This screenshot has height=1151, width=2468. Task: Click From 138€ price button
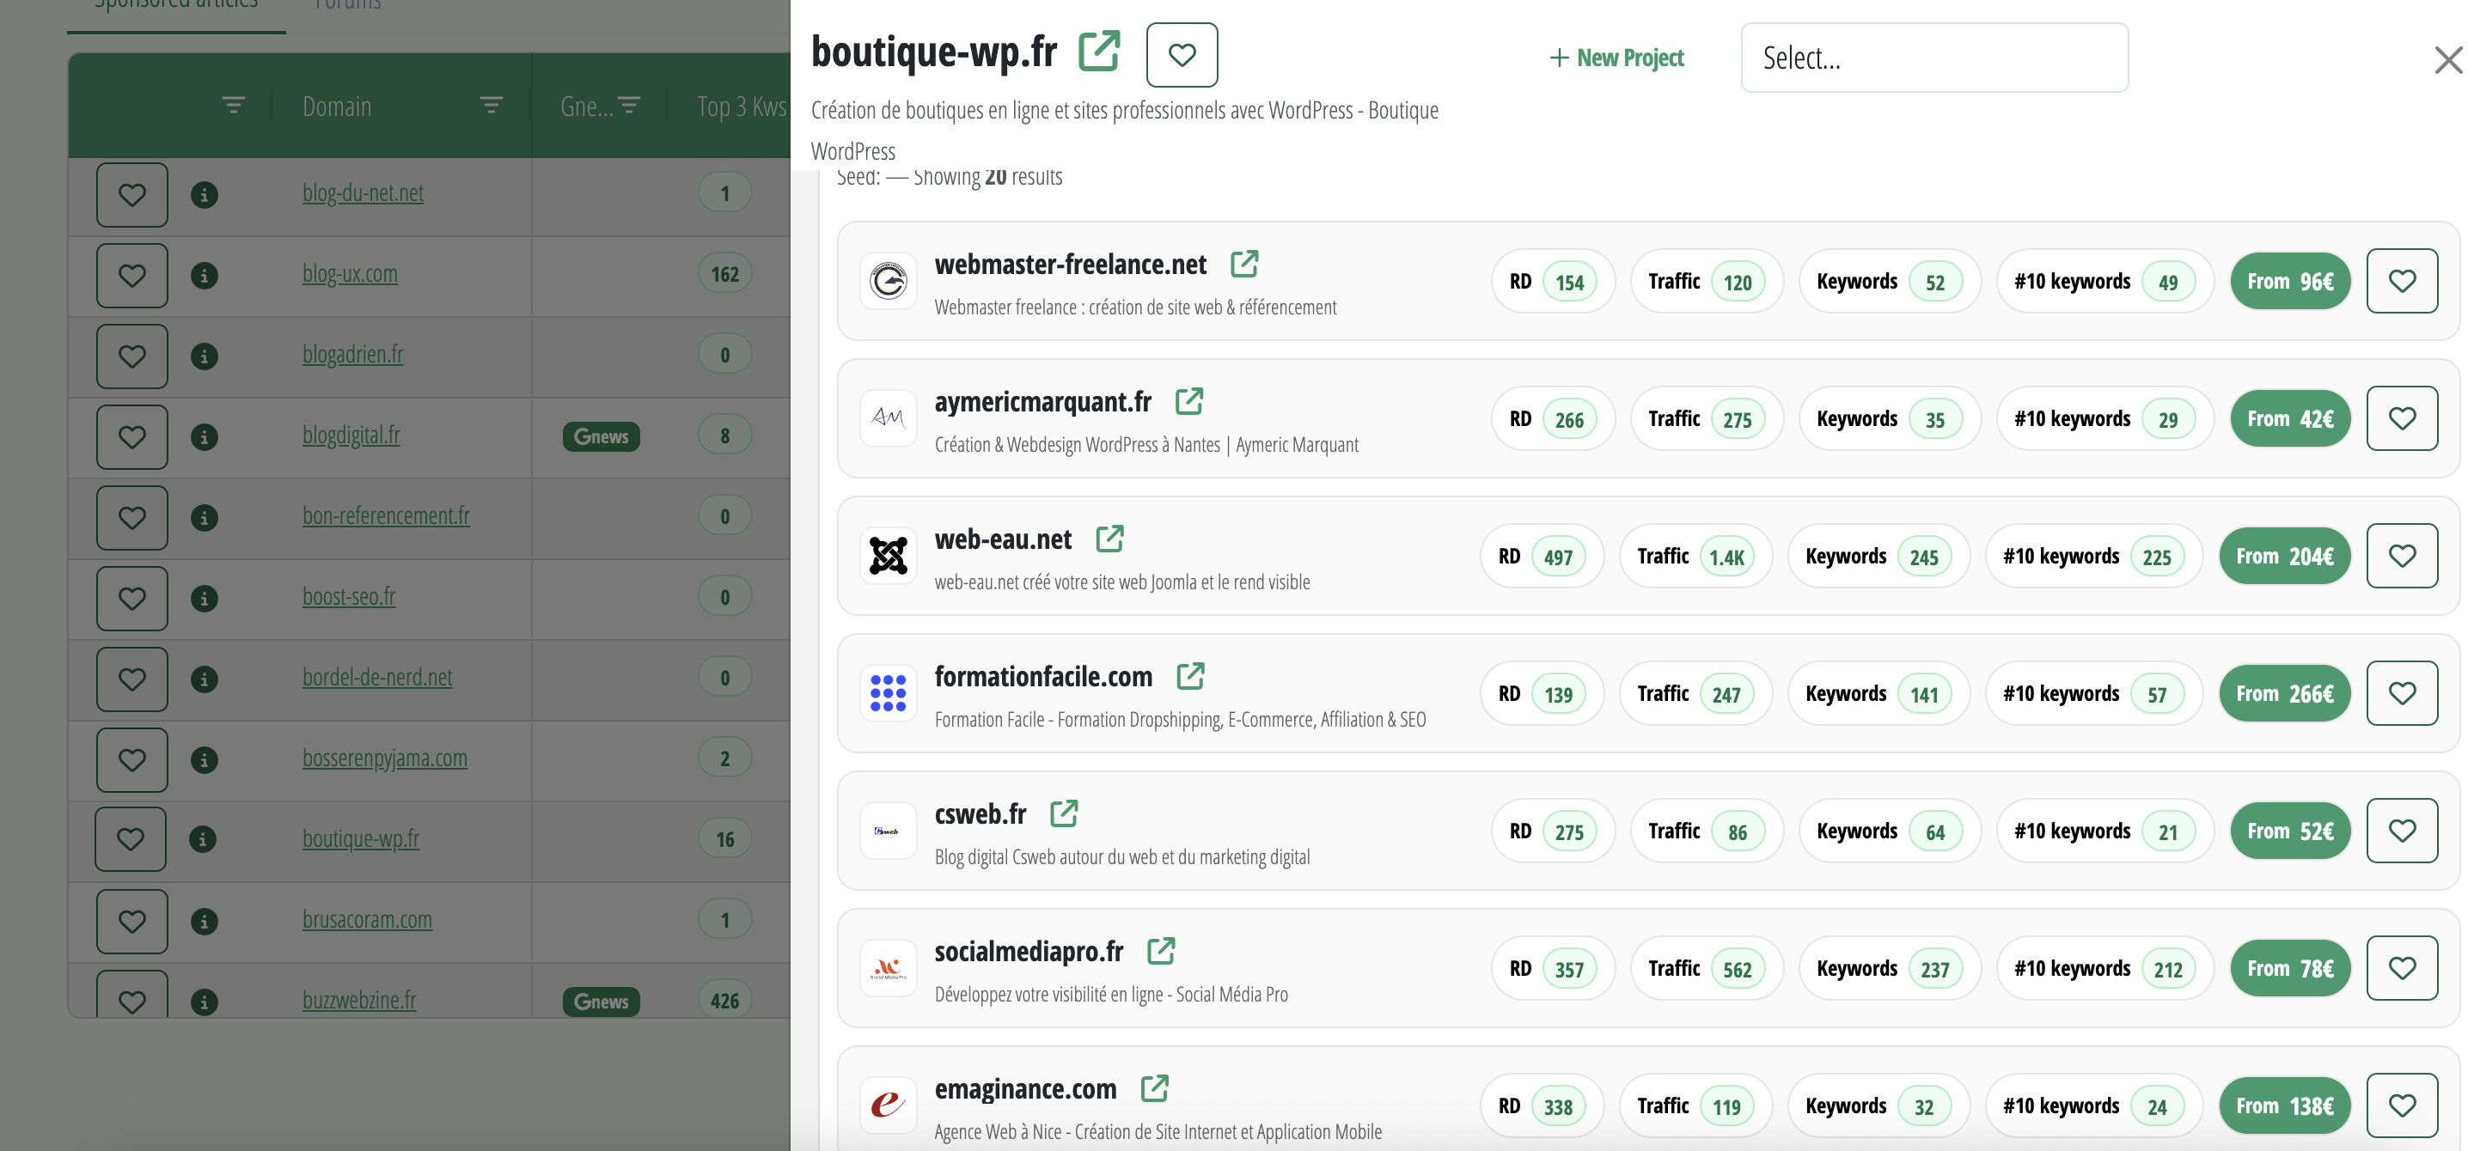pyautogui.click(x=2284, y=1105)
